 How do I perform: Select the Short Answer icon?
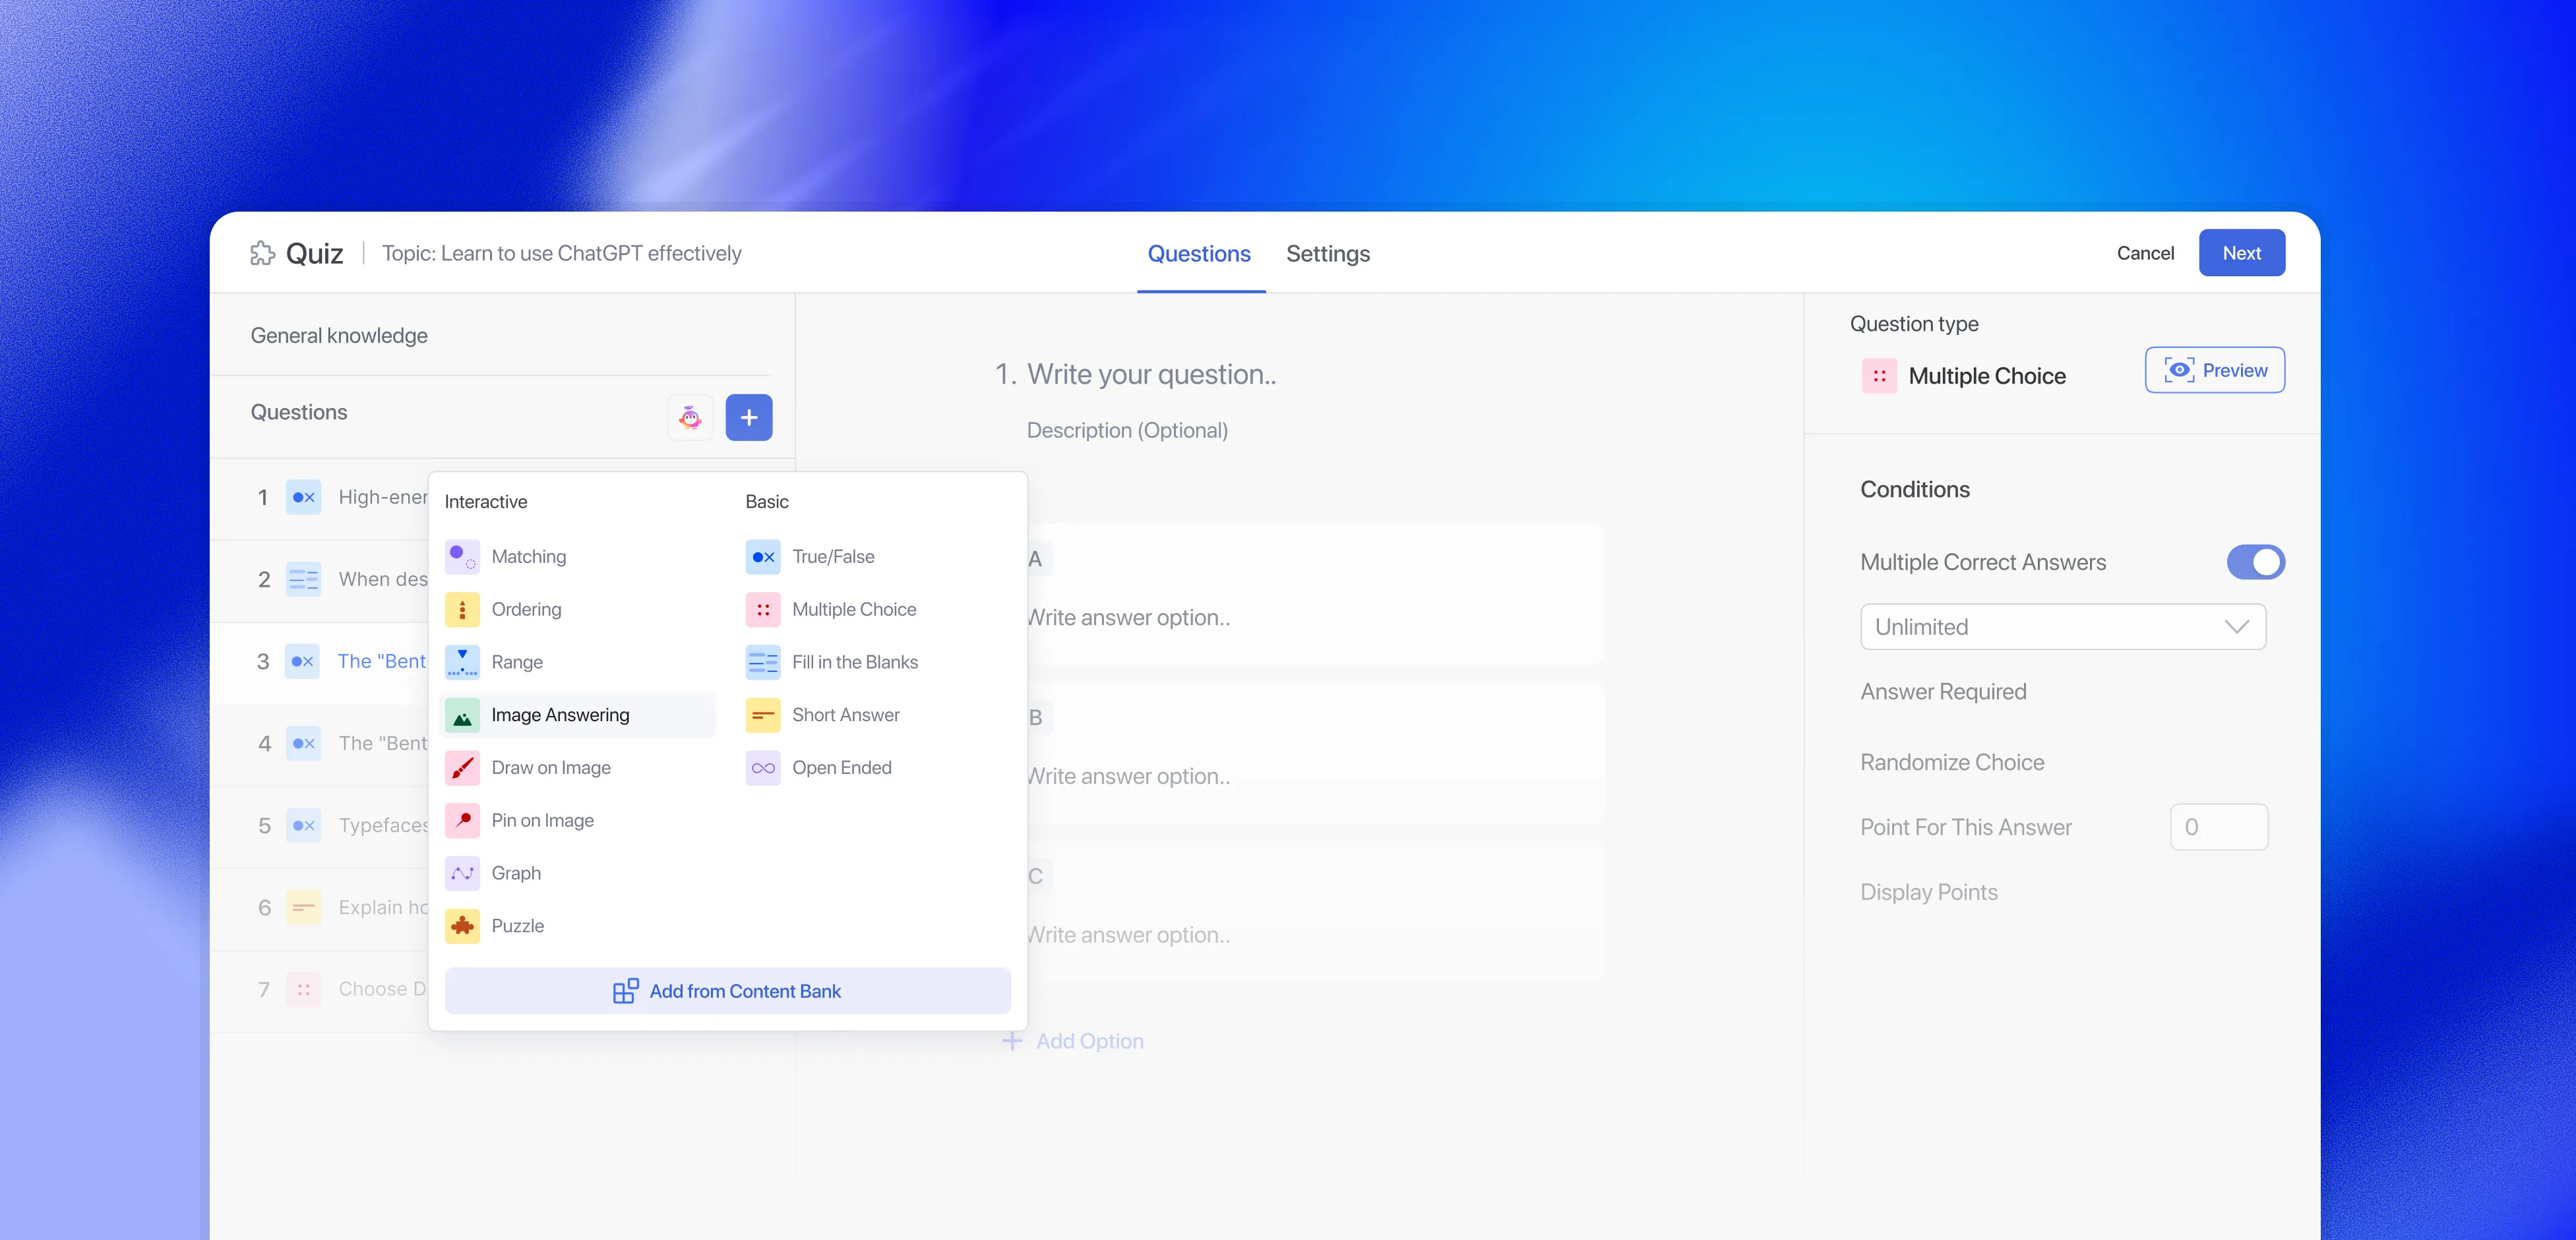763,715
